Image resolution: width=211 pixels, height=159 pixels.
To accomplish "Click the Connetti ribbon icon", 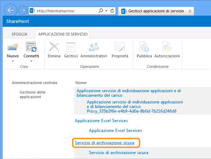I will (x=31, y=47).
